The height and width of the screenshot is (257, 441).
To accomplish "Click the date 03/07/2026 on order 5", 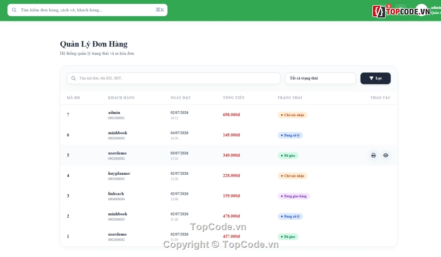I will (x=180, y=153).
